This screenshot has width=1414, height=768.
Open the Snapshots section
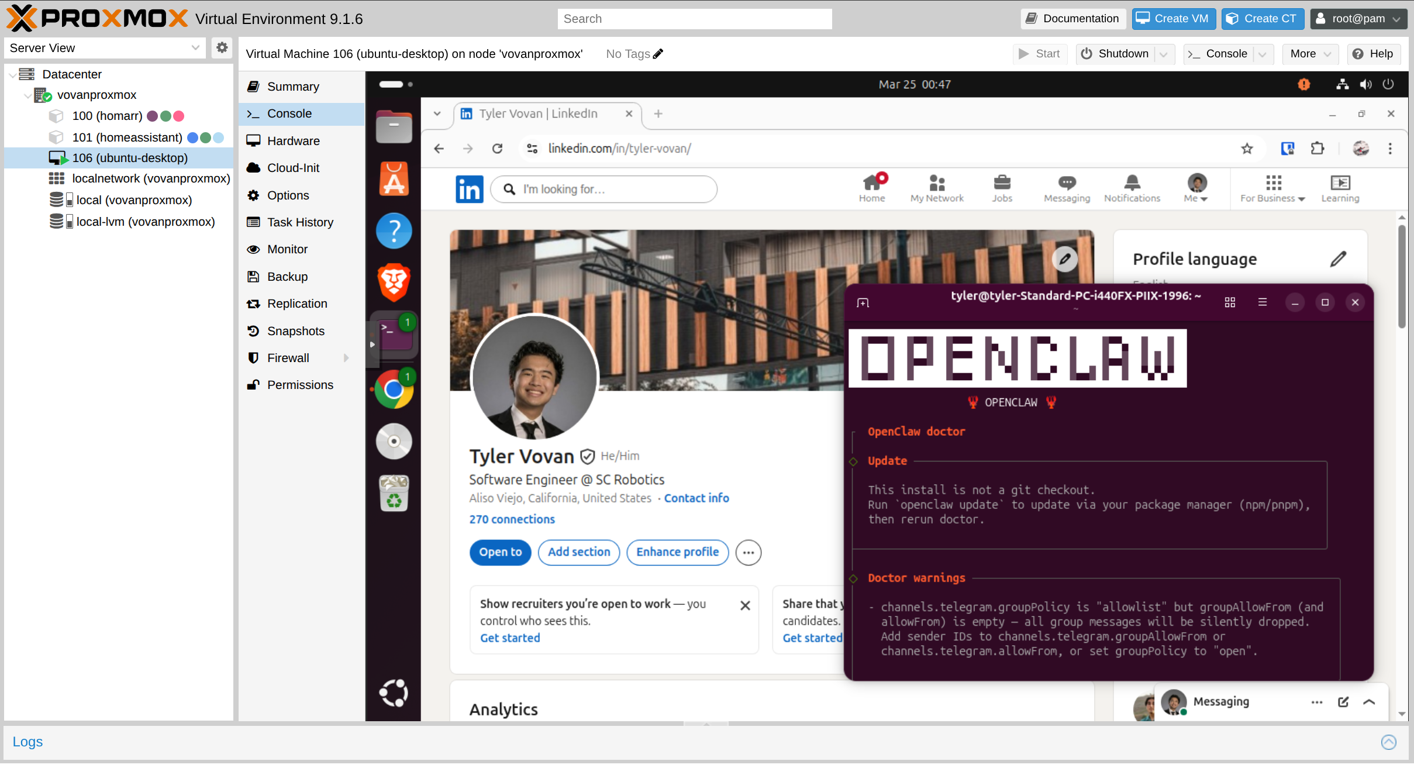302,331
